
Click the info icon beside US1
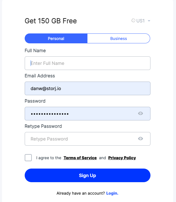tap(133, 20)
